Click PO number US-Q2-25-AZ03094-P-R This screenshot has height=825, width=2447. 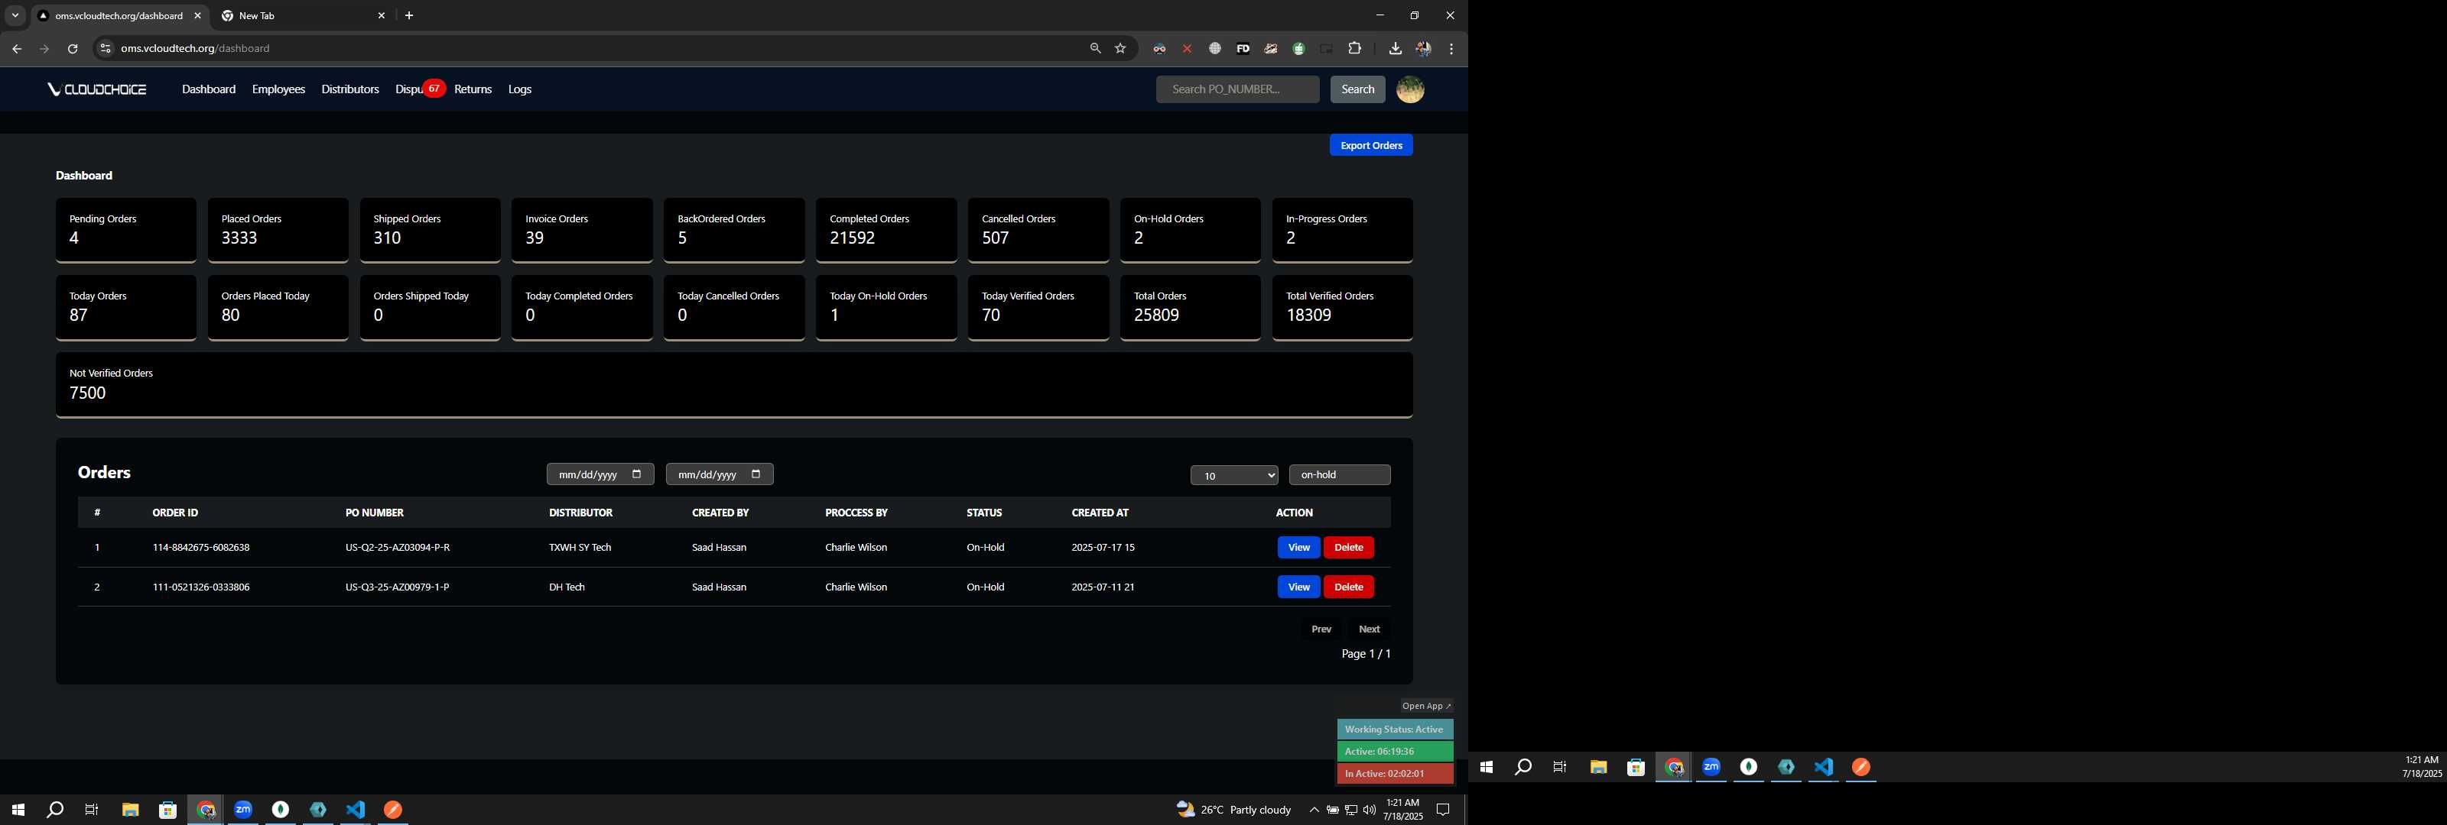click(398, 548)
